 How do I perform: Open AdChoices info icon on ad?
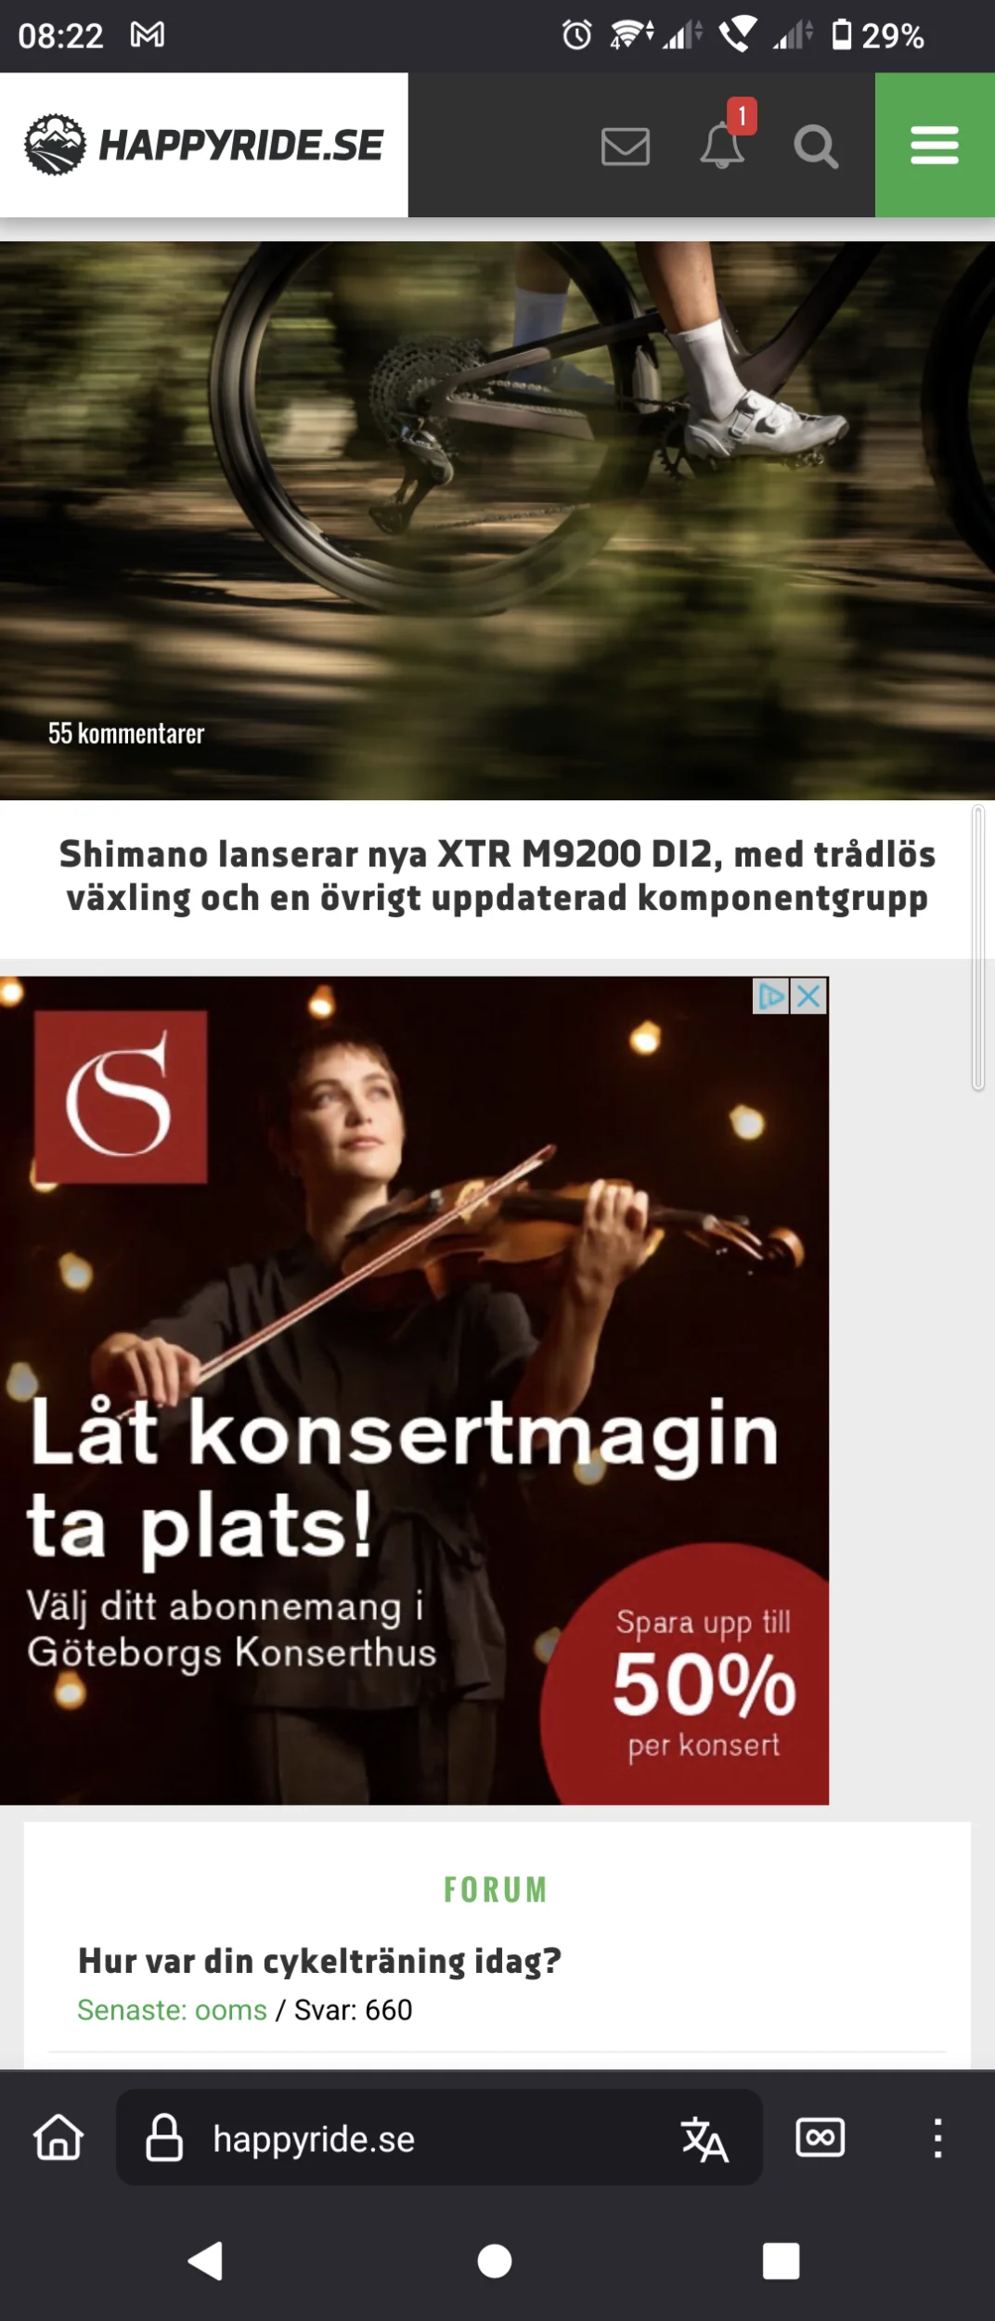click(x=771, y=996)
